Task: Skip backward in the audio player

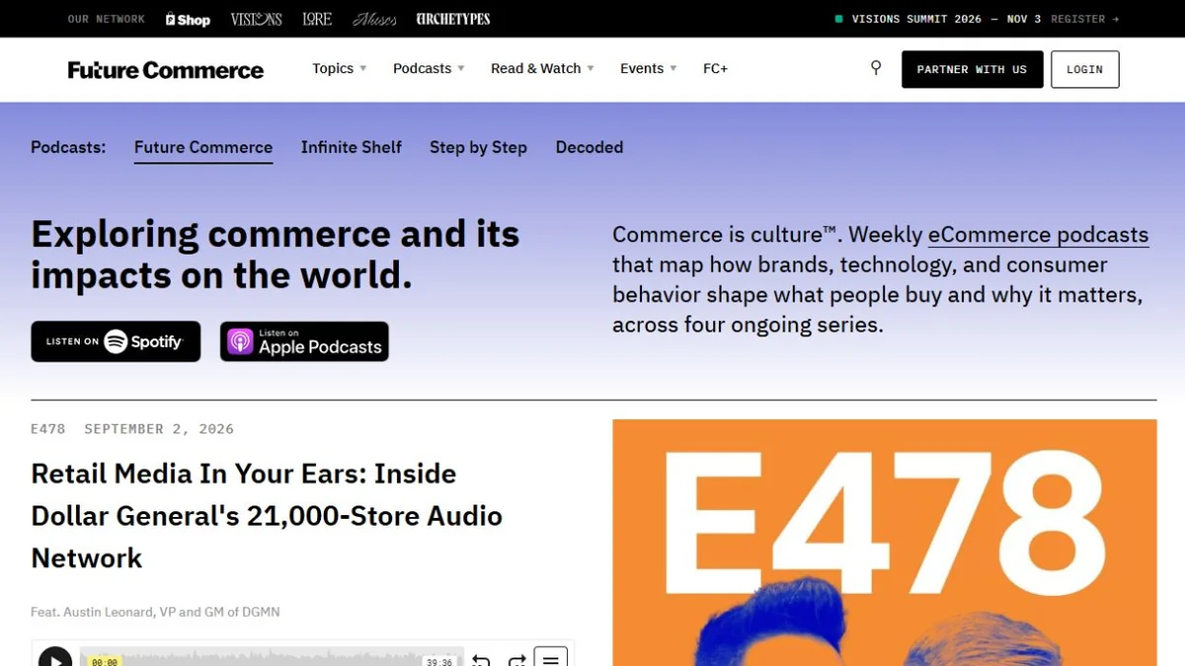Action: coord(481,660)
